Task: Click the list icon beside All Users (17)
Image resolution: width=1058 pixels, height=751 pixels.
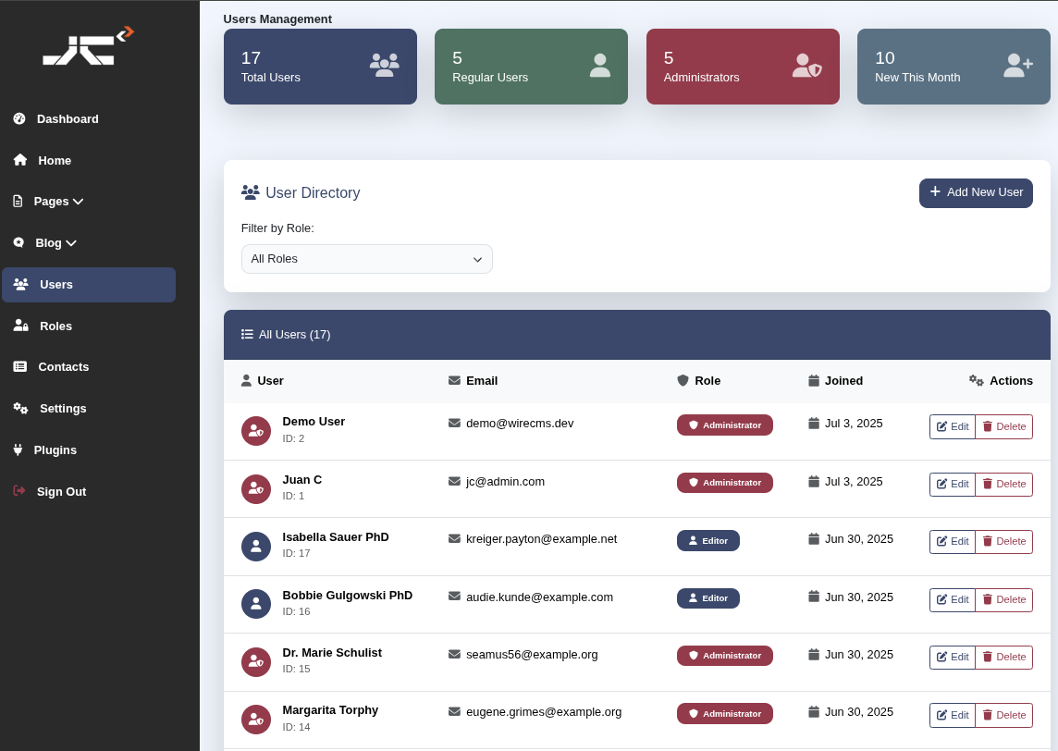Action: pyautogui.click(x=247, y=334)
